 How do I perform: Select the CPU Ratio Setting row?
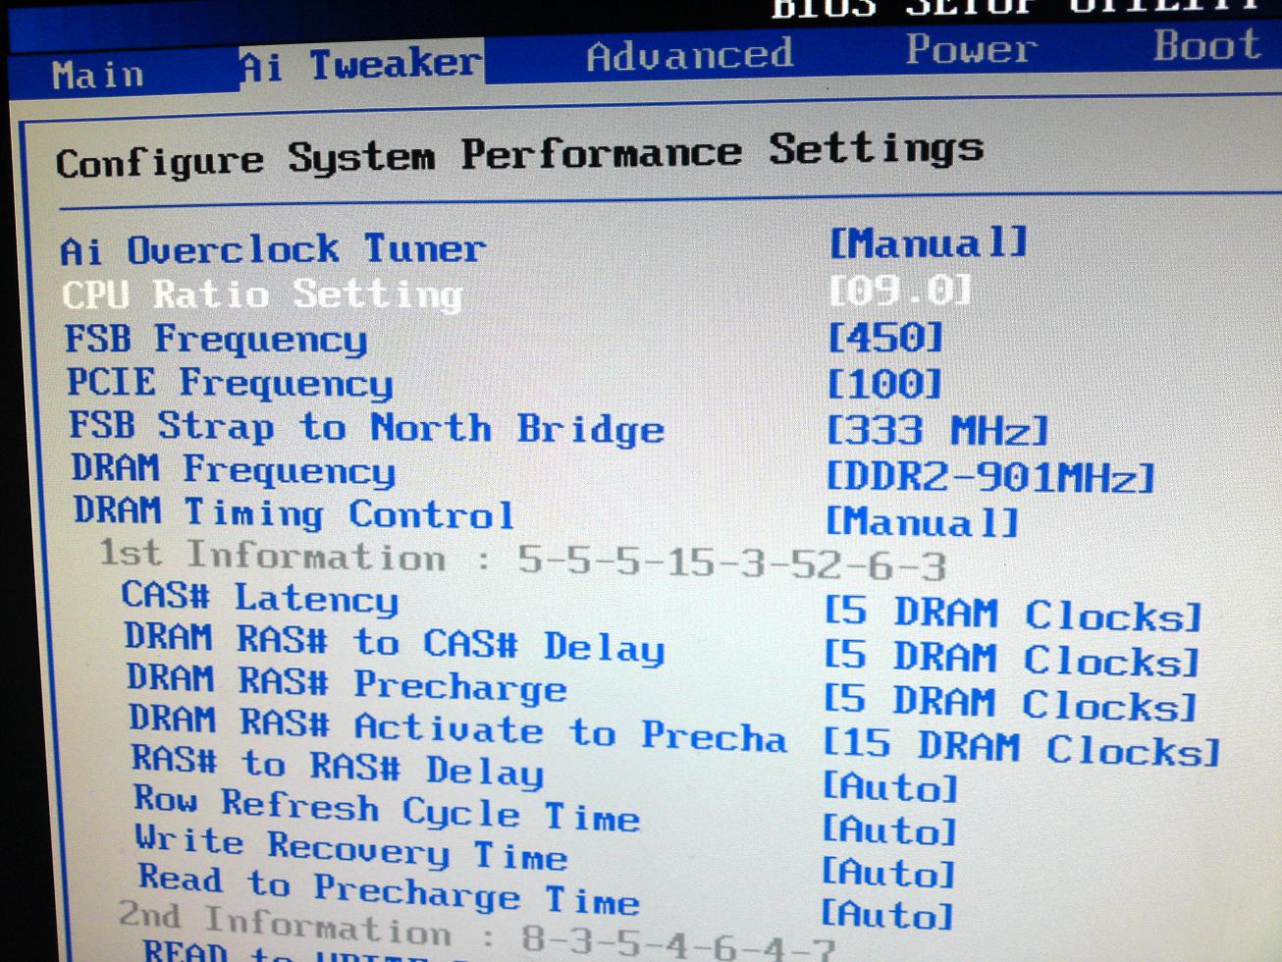click(262, 294)
